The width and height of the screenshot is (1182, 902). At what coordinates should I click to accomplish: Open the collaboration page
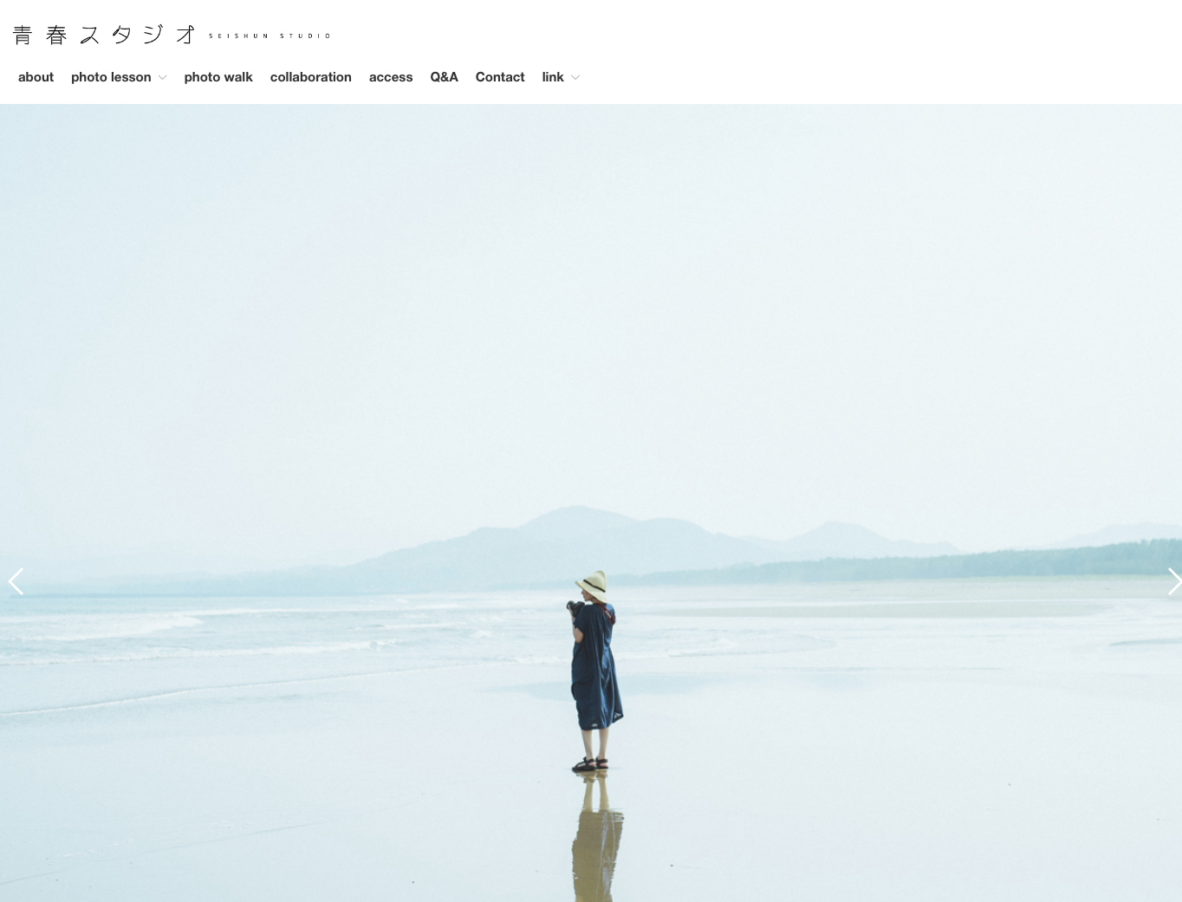310,77
